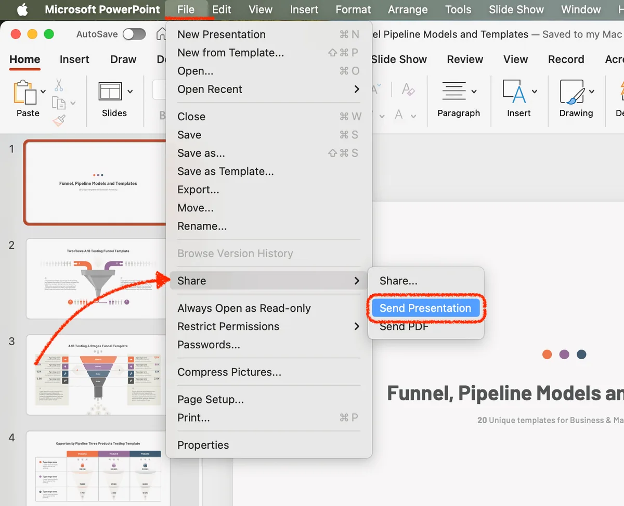Switch to the Slide Show ribbon tab
The height and width of the screenshot is (506, 624).
(399, 59)
